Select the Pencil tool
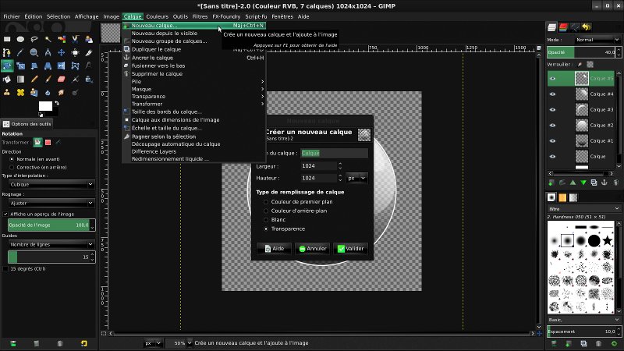The width and height of the screenshot is (624, 351). coord(34,80)
